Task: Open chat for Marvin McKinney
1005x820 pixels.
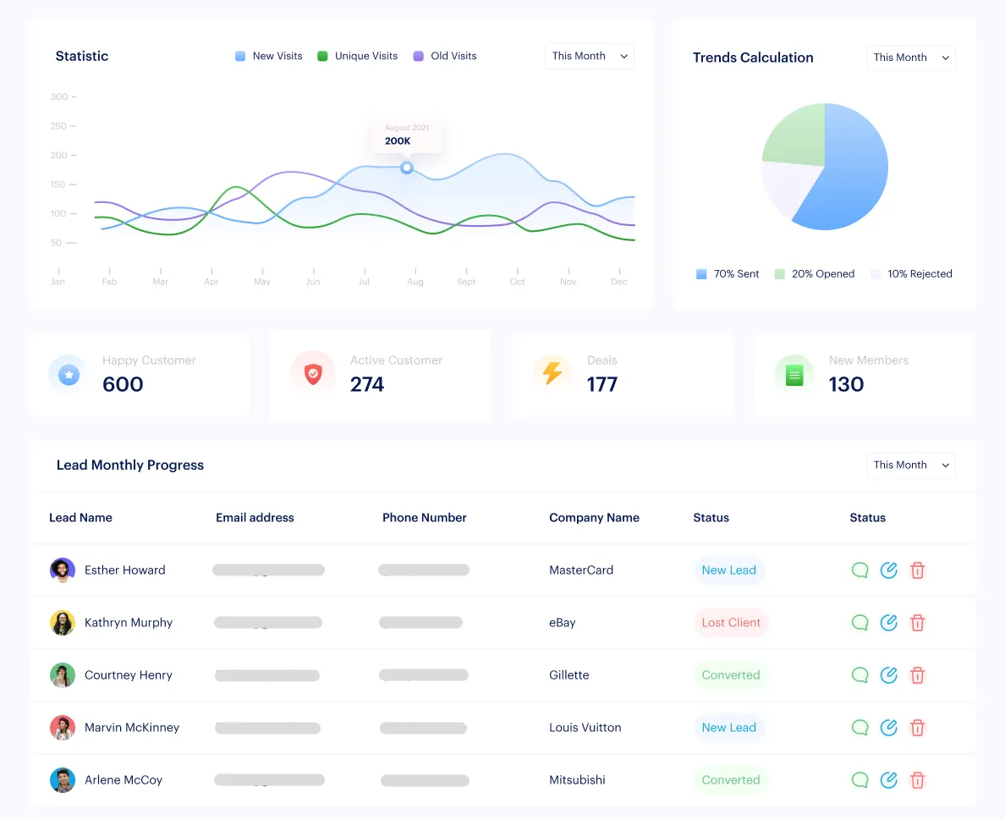Action: click(x=859, y=728)
